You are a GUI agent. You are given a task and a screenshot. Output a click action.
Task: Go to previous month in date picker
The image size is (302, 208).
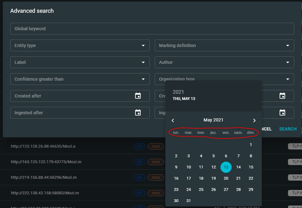173,121
